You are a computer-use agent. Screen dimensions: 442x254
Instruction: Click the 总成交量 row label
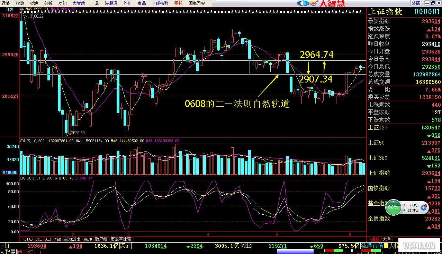(379, 74)
